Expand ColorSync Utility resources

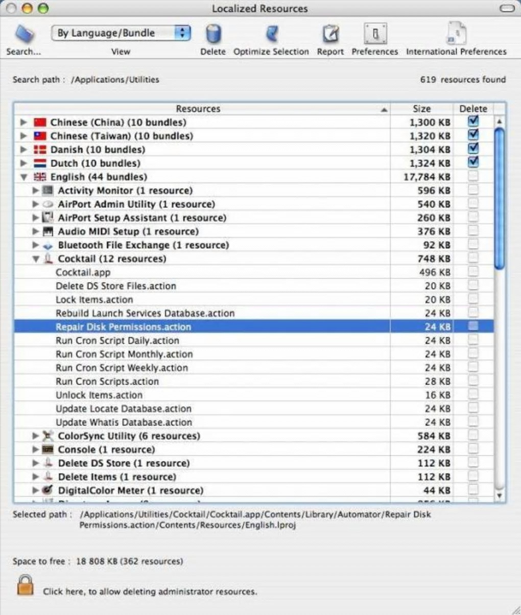tap(36, 436)
